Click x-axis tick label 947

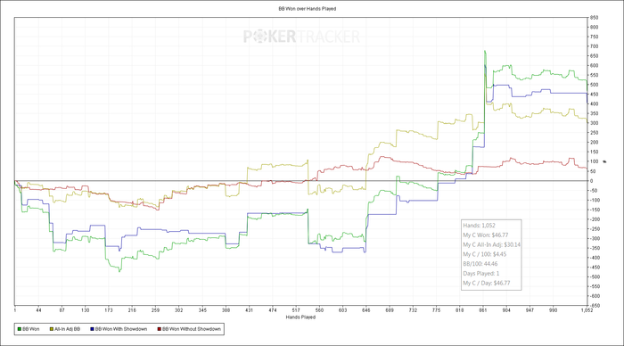point(530,309)
